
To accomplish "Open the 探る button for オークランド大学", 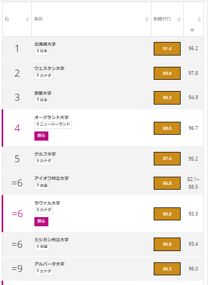I will pyautogui.click(x=41, y=136).
